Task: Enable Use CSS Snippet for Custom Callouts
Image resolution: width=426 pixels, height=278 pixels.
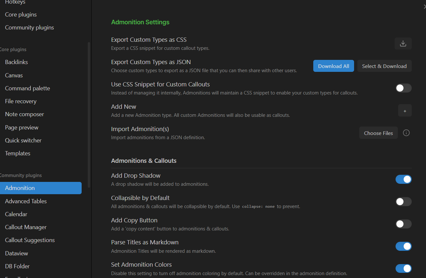Action: coord(403,88)
